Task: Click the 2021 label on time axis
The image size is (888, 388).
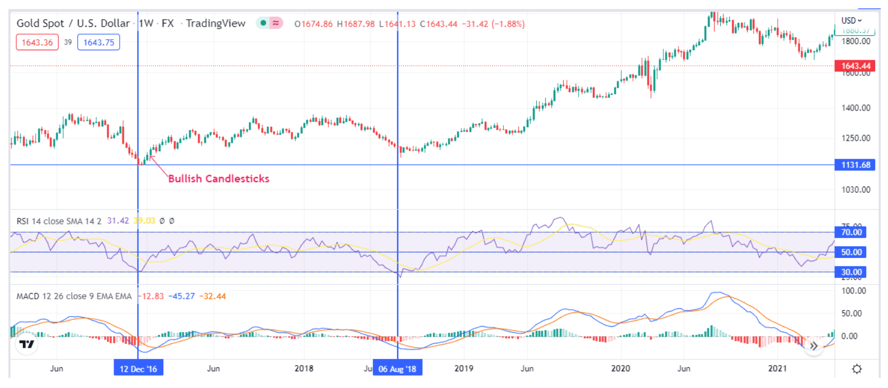Action: click(777, 368)
